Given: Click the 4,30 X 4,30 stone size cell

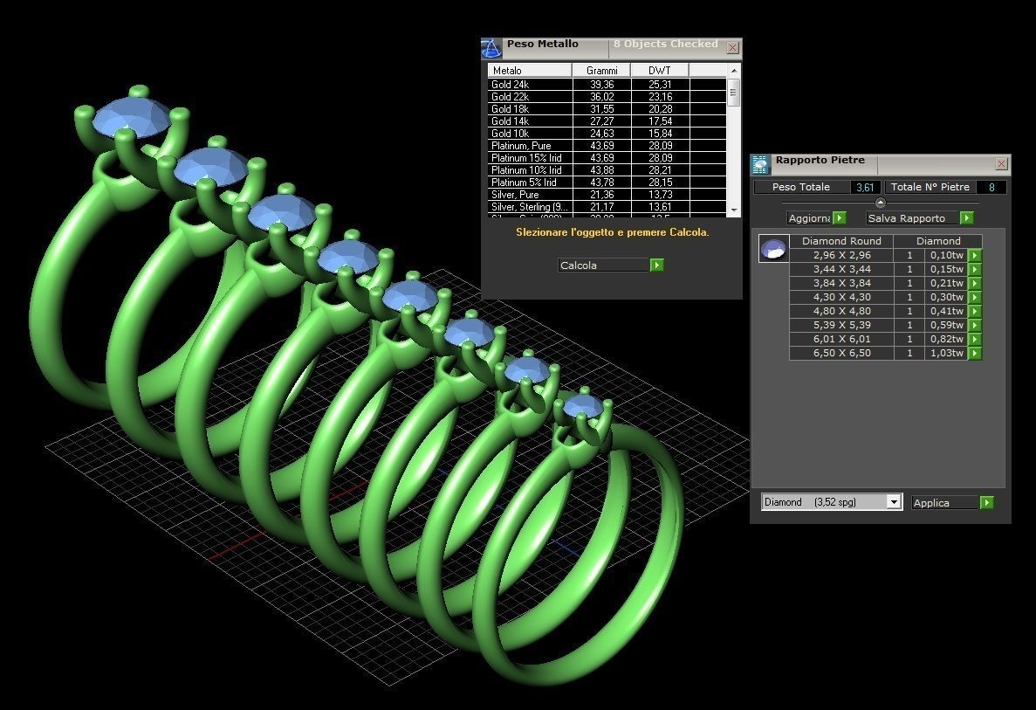Looking at the screenshot, I should tap(841, 297).
